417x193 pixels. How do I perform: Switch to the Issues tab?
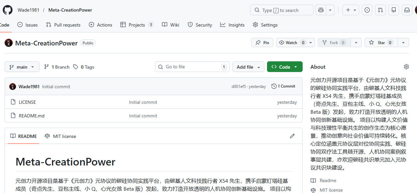[x=28, y=25]
